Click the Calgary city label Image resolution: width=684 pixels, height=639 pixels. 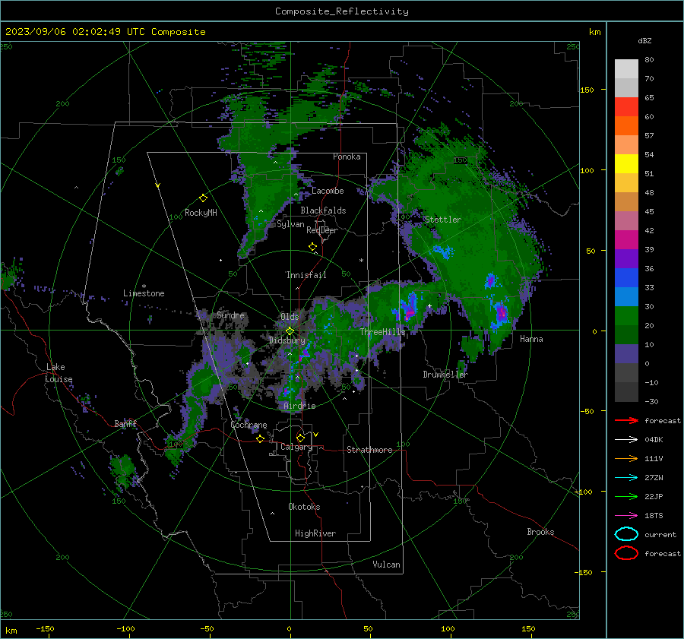296,447
